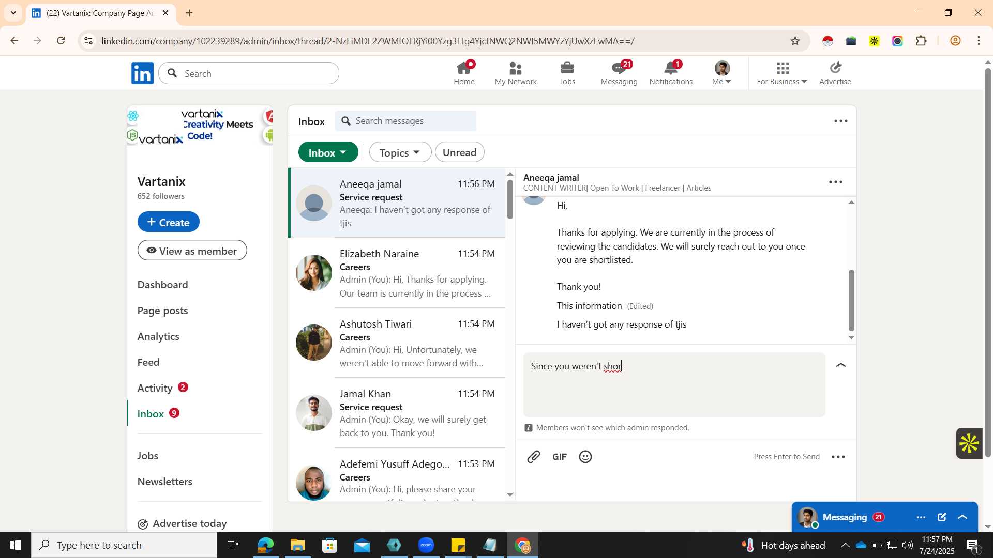Screen dimensions: 993x558
Task: View site information icon in address bar
Action: point(88,41)
